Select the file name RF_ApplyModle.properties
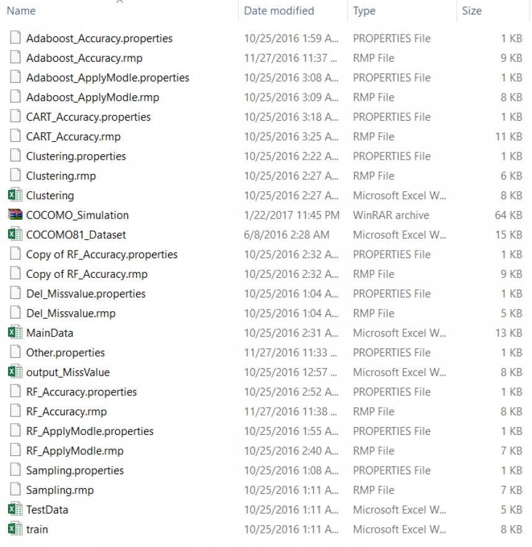The image size is (532, 547). pyautogui.click(x=90, y=431)
